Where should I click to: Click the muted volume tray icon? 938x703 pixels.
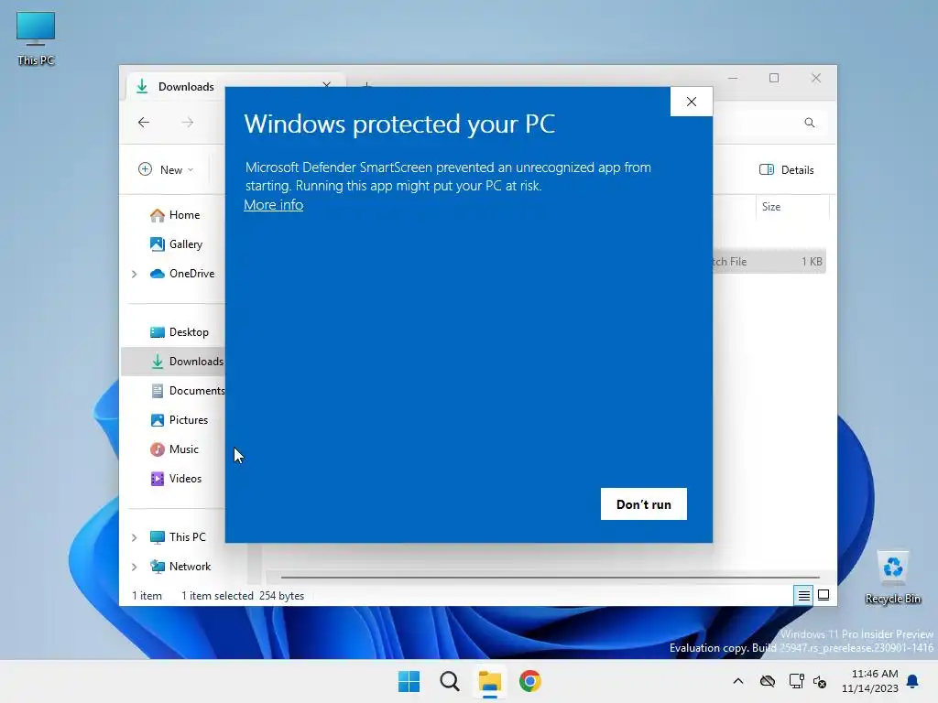[820, 681]
